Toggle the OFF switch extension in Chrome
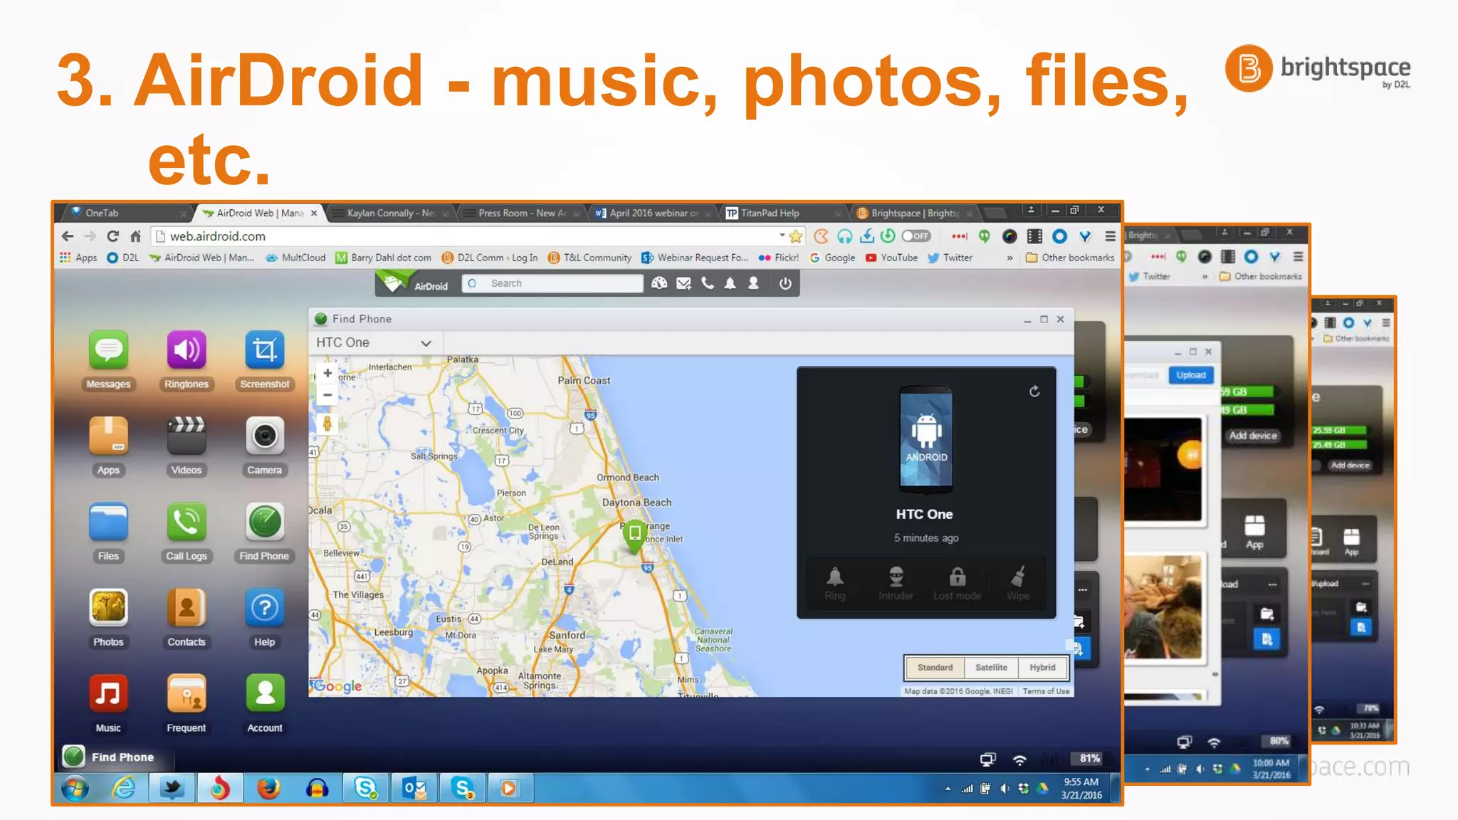The image size is (1458, 820). click(916, 236)
